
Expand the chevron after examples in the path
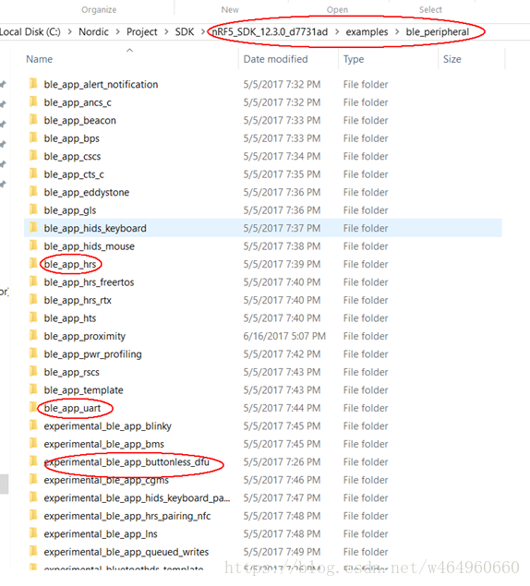(x=397, y=32)
